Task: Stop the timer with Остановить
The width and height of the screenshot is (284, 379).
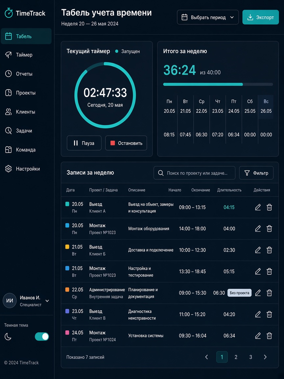Action: click(x=126, y=143)
